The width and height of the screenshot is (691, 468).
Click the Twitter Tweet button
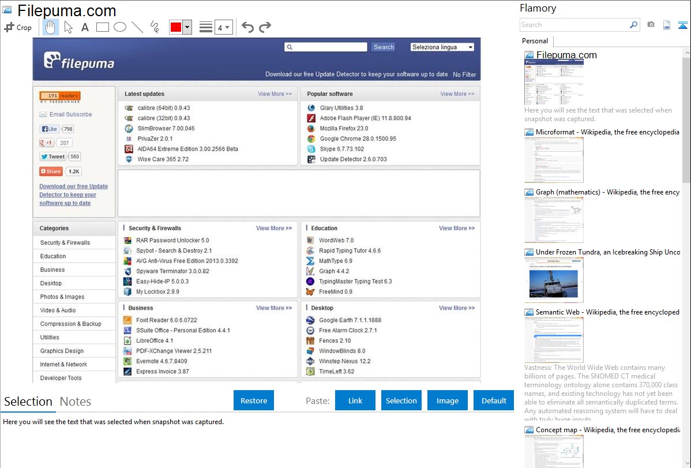point(53,156)
